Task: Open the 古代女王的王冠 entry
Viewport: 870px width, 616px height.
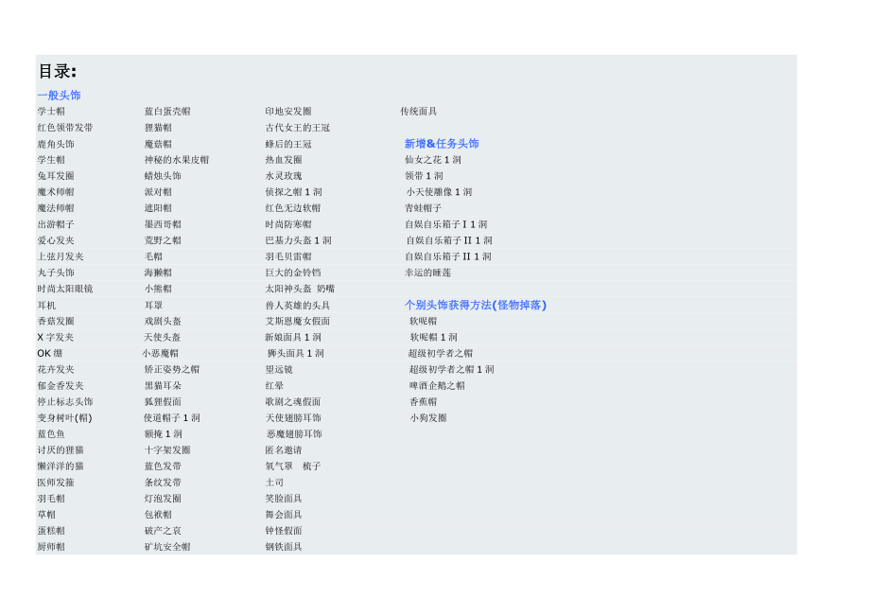Action: 297,128
